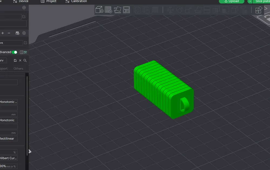The height and width of the screenshot is (170, 270).
Task: Click the search magnifier icon in settings
Action: click(25, 60)
